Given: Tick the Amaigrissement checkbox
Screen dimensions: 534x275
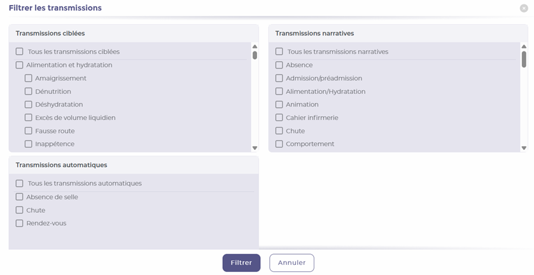Looking at the screenshot, I should point(28,78).
